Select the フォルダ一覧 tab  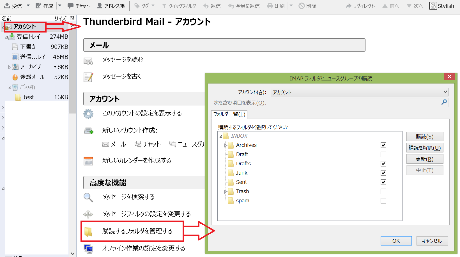point(229,114)
